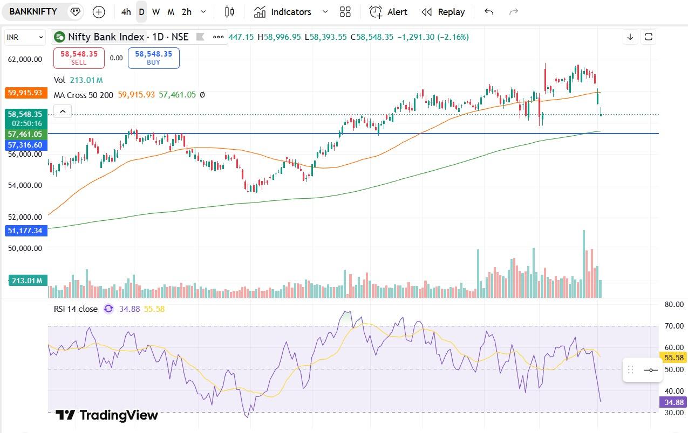
Task: Select the D daily timeframe
Action: [141, 12]
